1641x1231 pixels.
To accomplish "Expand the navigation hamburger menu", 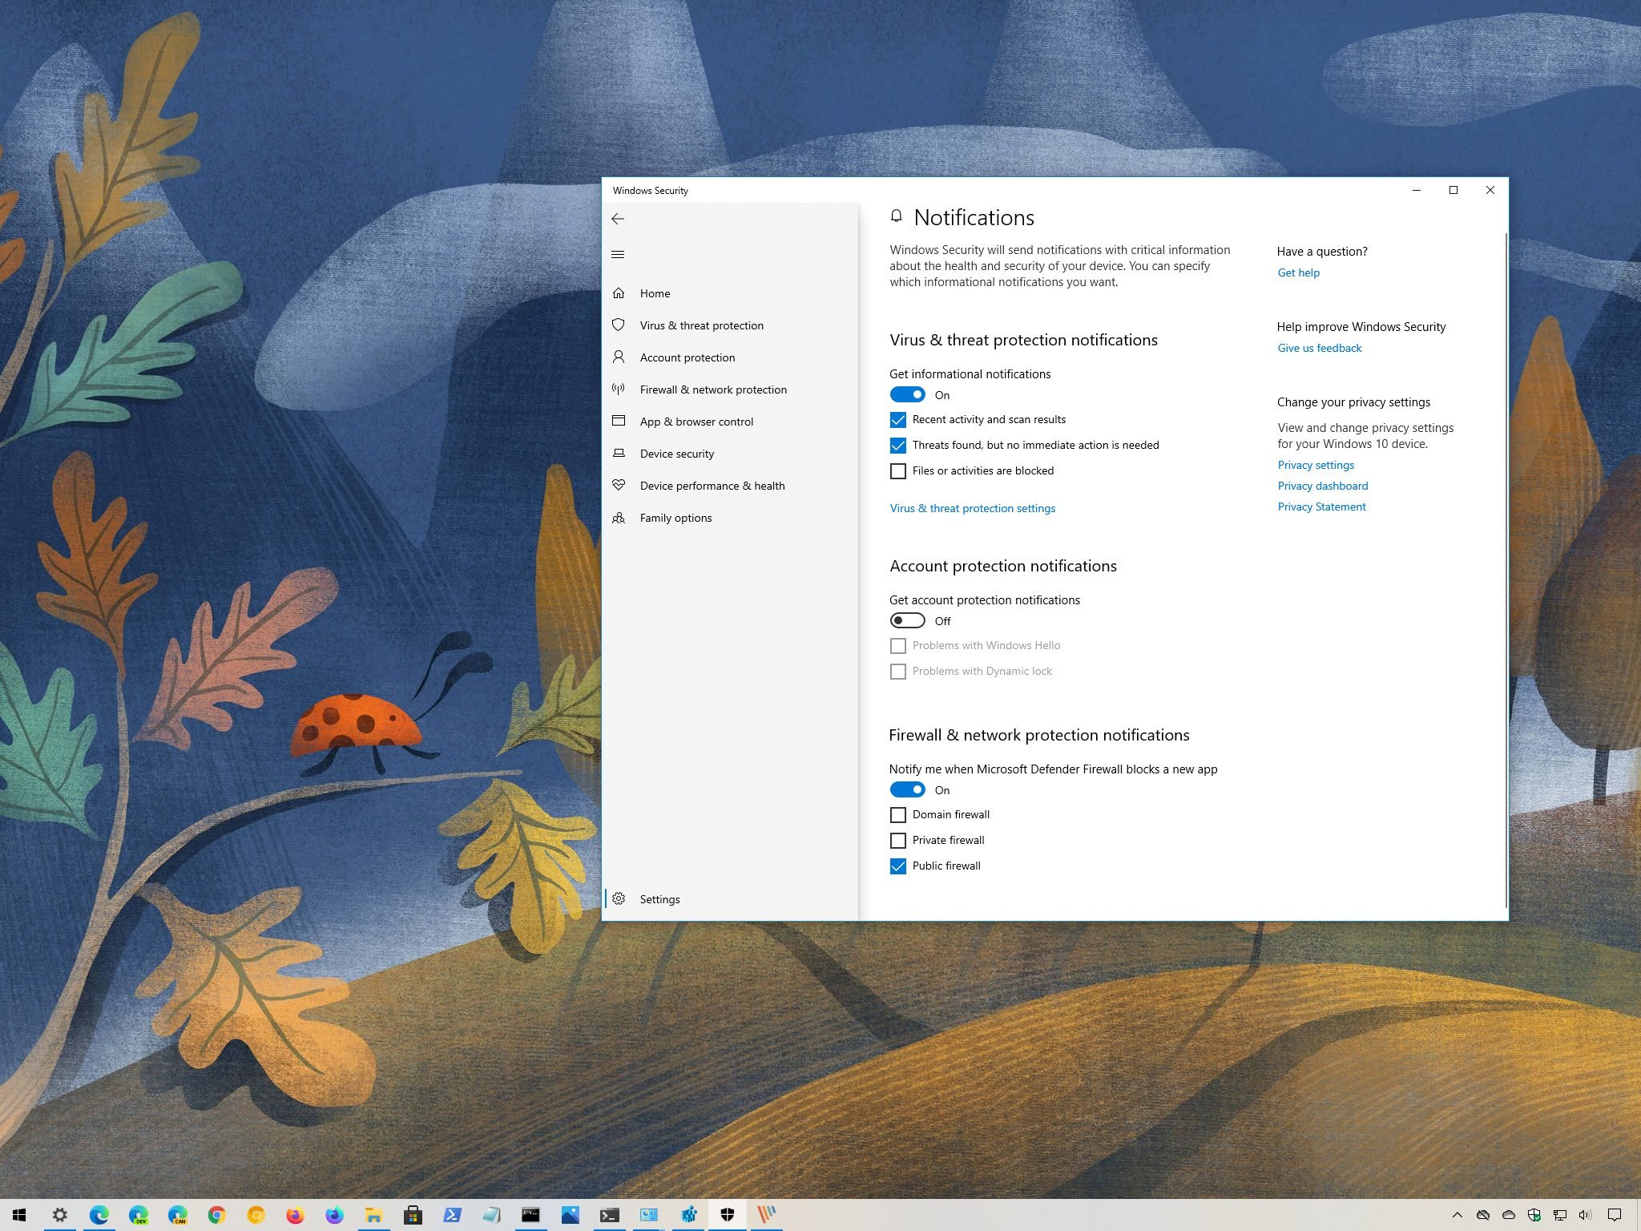I will (x=618, y=255).
